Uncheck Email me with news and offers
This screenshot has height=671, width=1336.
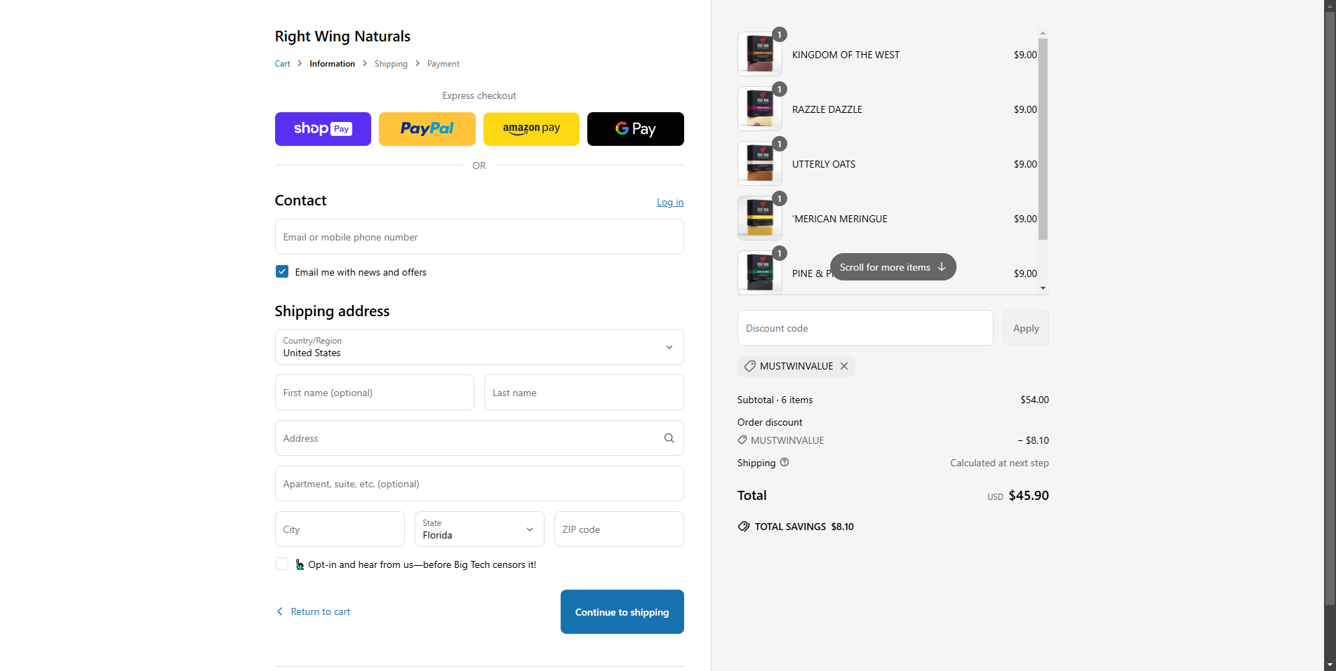tap(282, 271)
